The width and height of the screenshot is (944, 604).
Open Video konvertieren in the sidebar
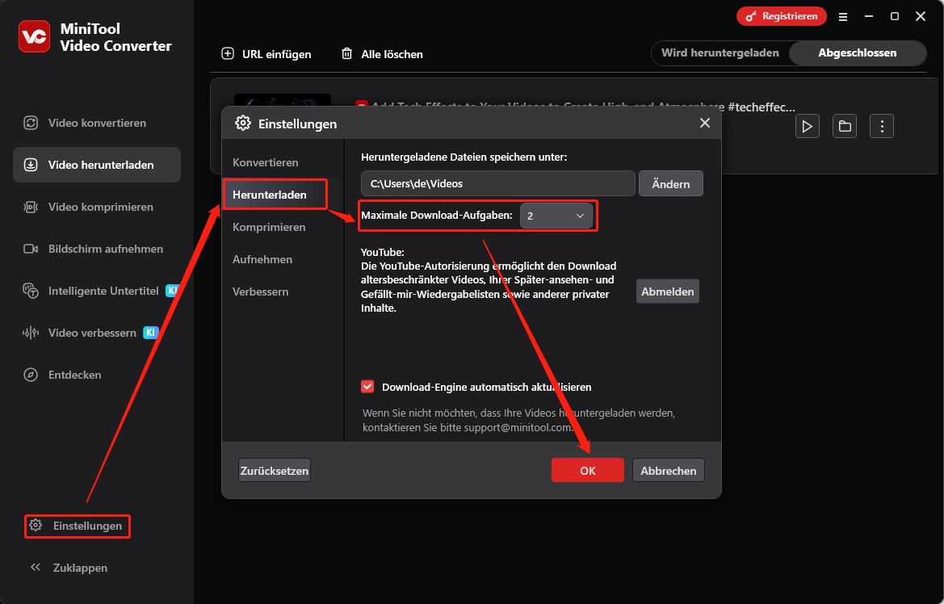(96, 123)
